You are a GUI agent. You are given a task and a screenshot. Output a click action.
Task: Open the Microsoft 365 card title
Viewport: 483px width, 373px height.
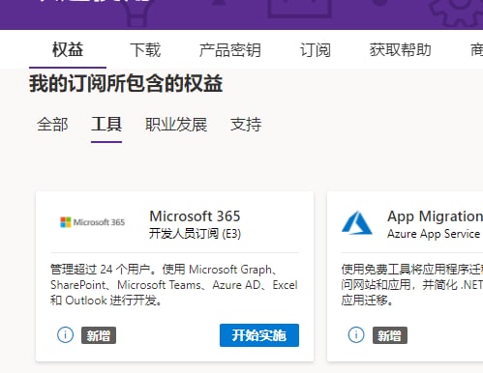195,216
